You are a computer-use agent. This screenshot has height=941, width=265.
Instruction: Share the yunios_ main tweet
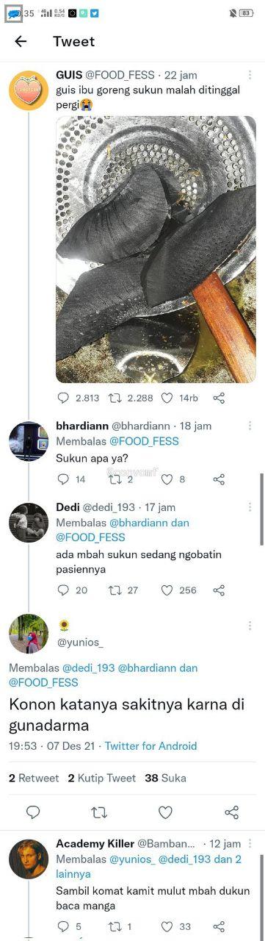click(x=232, y=812)
